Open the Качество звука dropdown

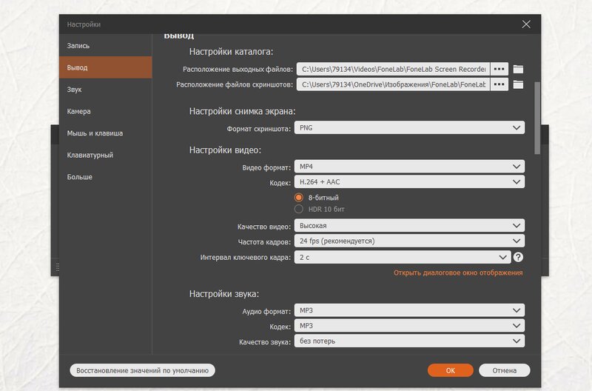pos(409,341)
